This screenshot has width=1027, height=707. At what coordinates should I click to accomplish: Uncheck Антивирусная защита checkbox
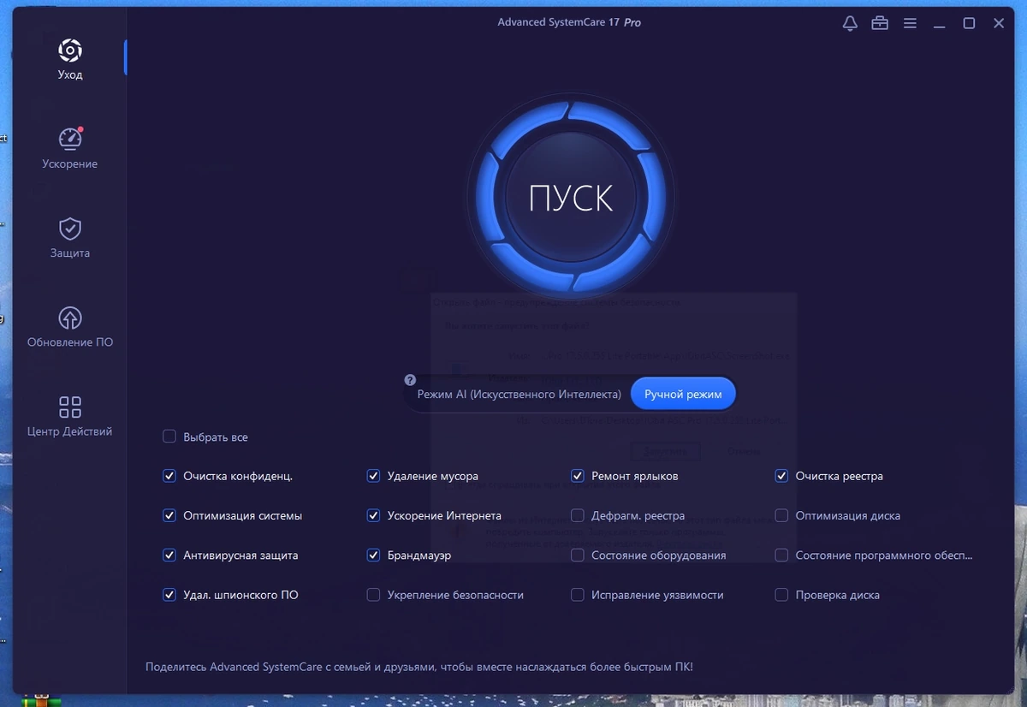(169, 555)
